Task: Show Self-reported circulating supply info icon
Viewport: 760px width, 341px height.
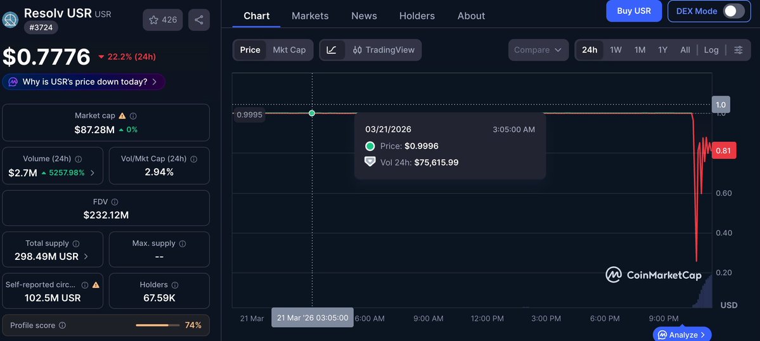Action: pyautogui.click(x=85, y=285)
